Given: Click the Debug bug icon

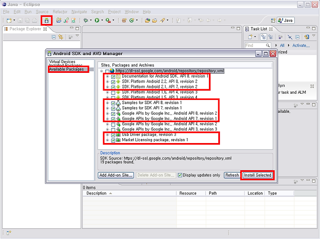Looking at the screenshot, I should coord(86,20).
